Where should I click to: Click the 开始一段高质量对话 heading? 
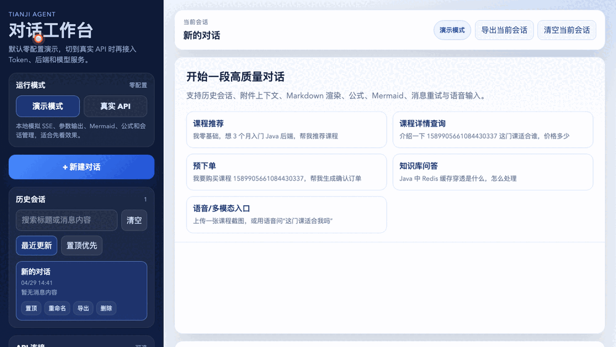coord(235,76)
